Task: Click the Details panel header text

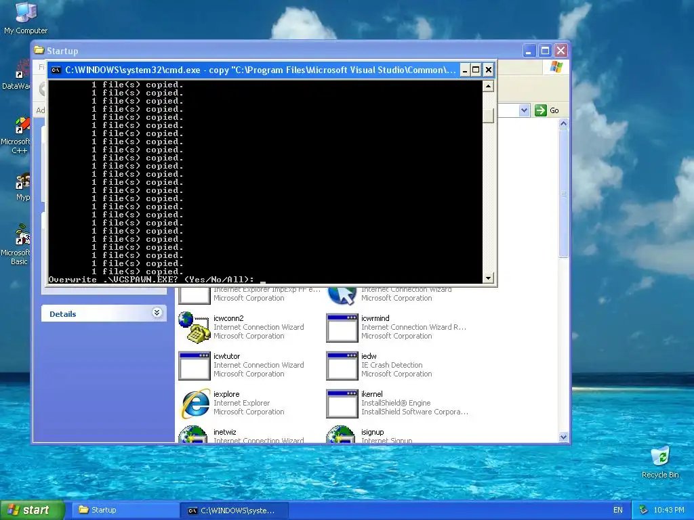Action: tap(63, 314)
